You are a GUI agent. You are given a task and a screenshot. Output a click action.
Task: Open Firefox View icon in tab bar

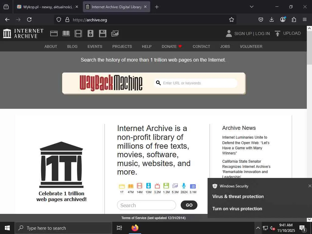point(6,7)
